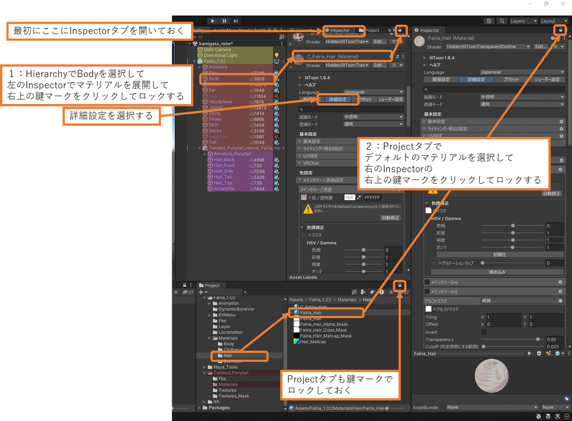
Task: Click Materials breadcrumb in Project path
Action: click(x=347, y=300)
